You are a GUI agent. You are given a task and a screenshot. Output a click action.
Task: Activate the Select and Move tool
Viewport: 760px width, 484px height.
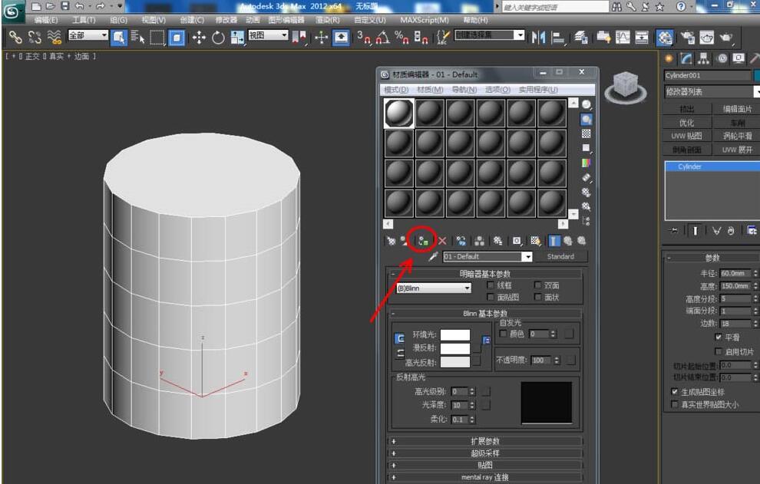click(199, 38)
